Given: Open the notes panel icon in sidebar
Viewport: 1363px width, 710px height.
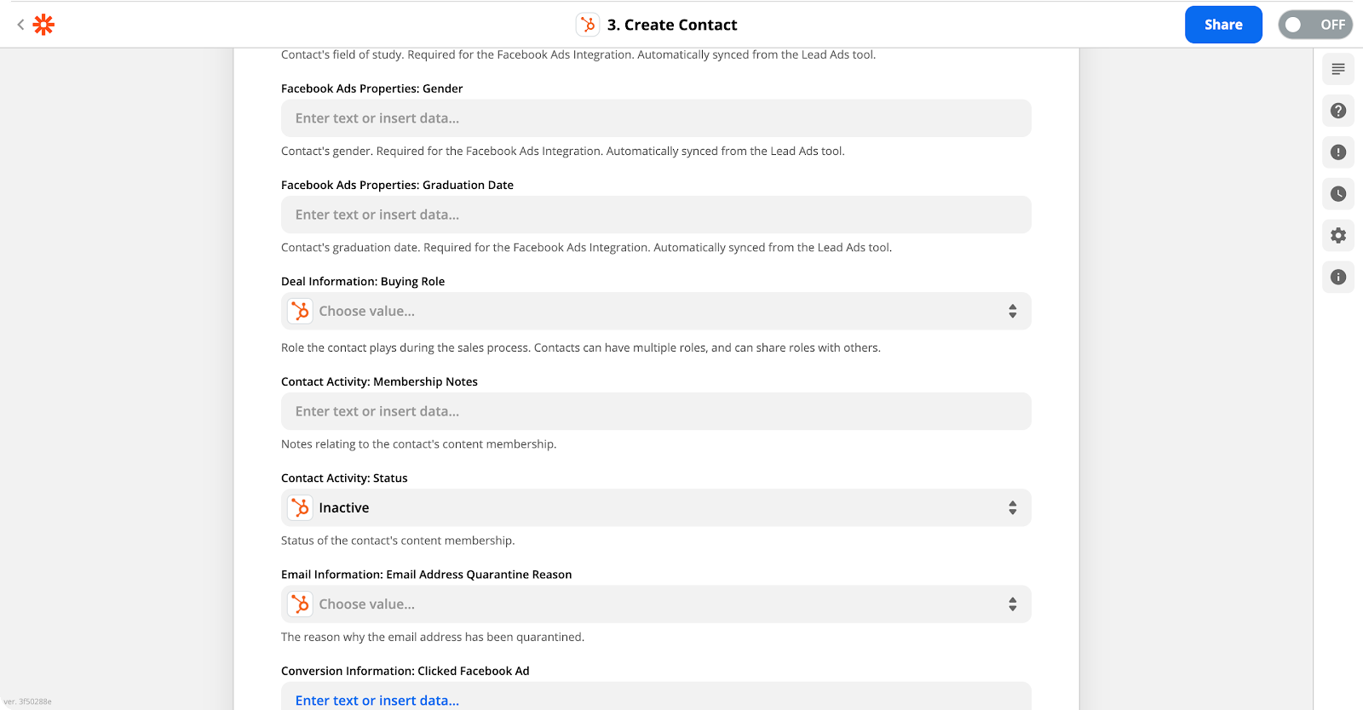Looking at the screenshot, I should 1338,69.
